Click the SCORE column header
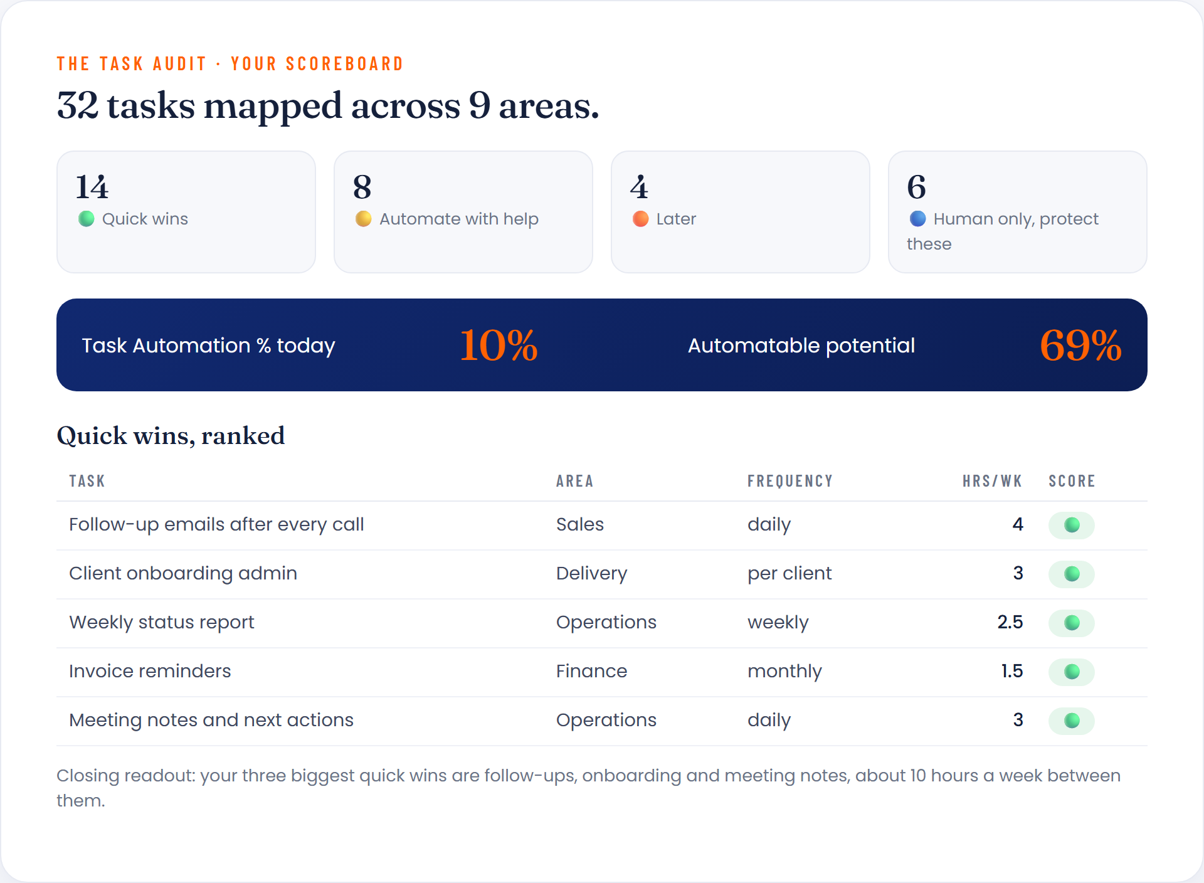This screenshot has width=1204, height=883. pyautogui.click(x=1072, y=481)
